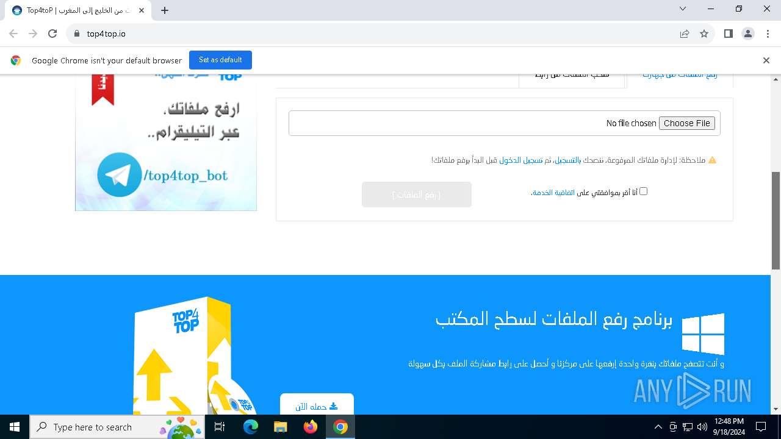Open the login link in the note
This screenshot has height=439, width=781.
click(522, 160)
